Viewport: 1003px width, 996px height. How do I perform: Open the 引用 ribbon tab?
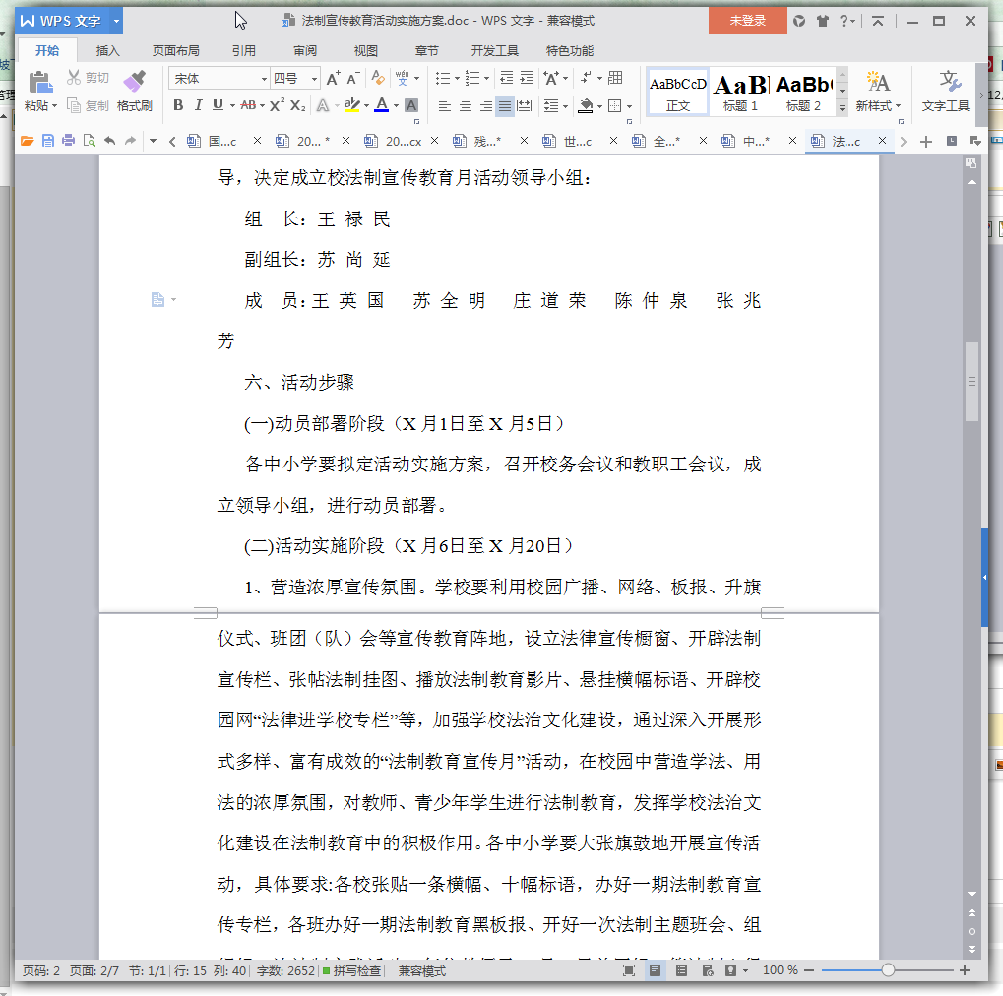coord(243,50)
